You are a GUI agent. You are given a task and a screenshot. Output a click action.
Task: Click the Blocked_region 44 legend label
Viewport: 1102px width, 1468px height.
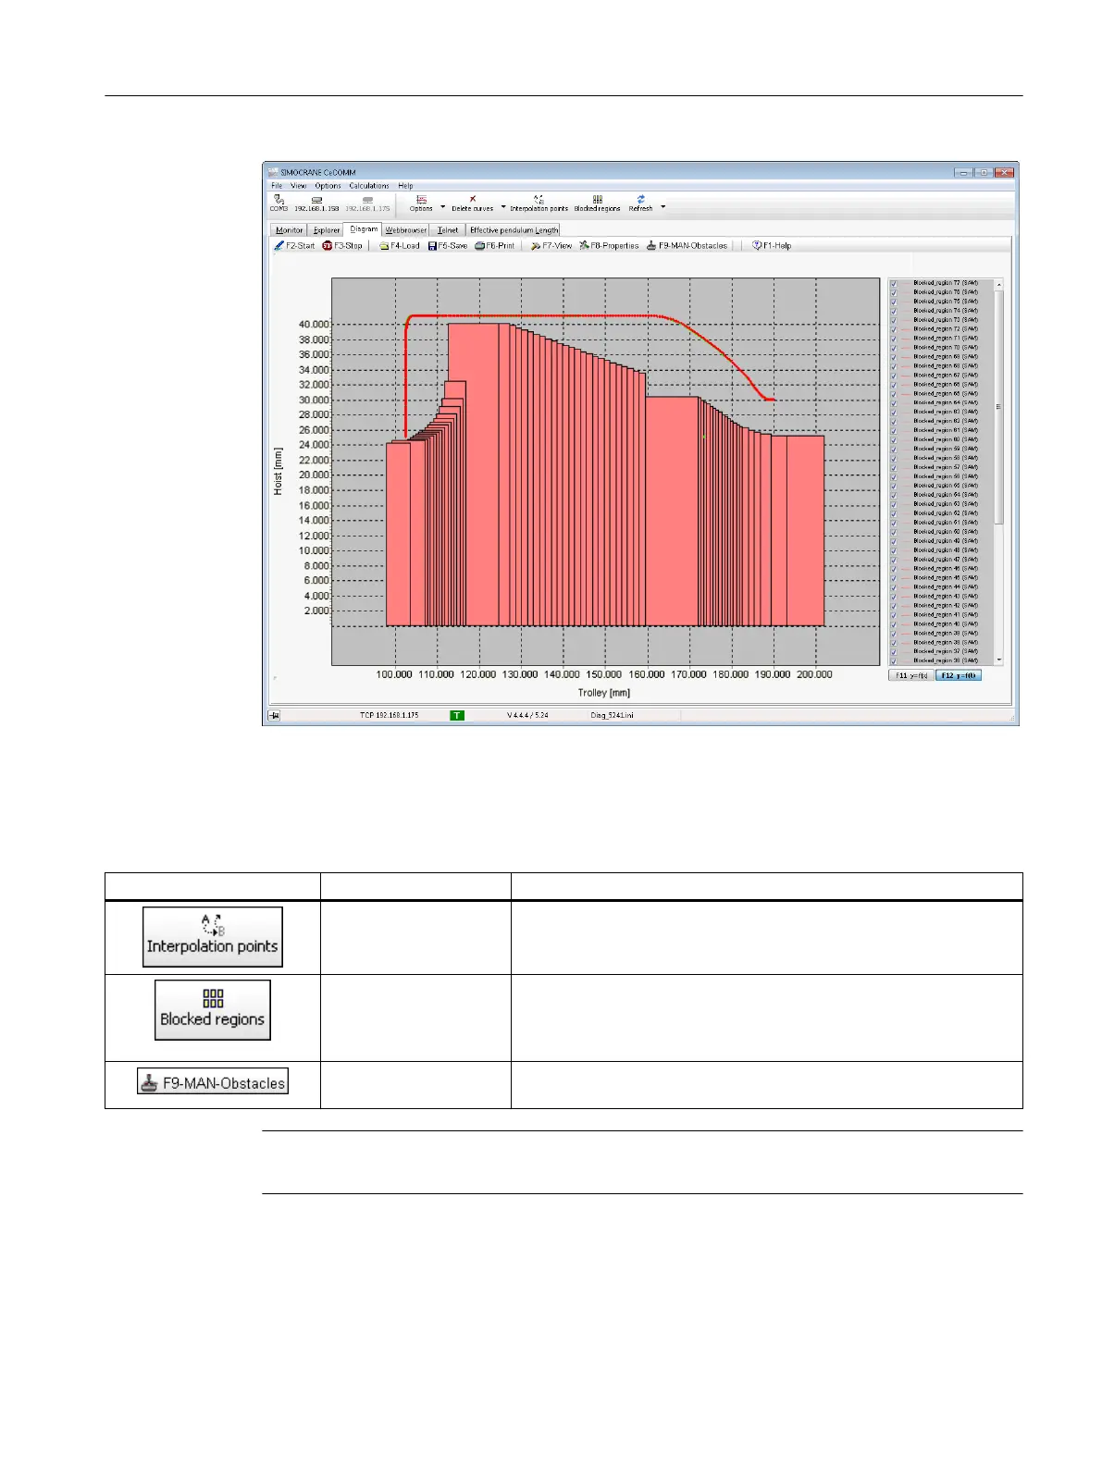click(x=946, y=587)
